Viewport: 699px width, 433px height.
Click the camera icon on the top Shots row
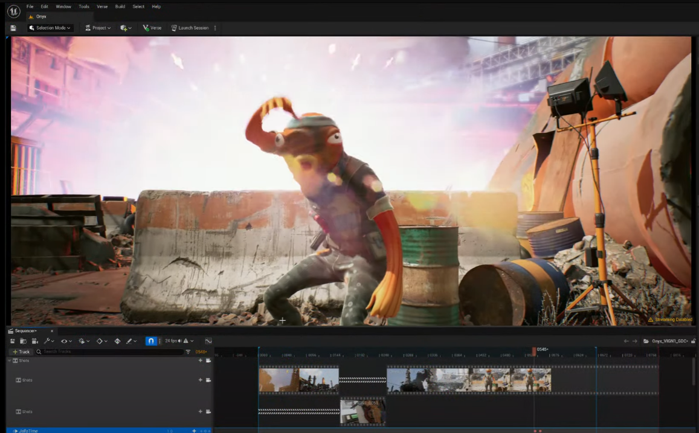click(208, 361)
